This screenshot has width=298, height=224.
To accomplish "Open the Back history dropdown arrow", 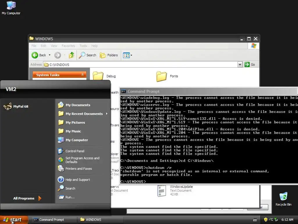I will click(x=49, y=55).
